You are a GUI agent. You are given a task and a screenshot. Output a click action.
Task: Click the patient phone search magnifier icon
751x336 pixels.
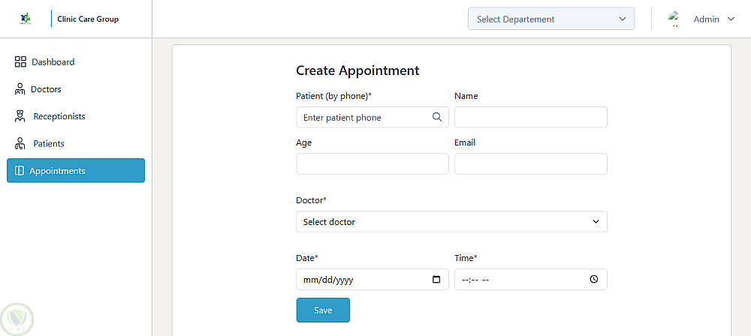(x=437, y=117)
